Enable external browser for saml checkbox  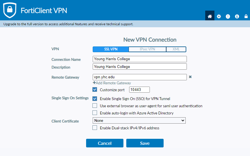(95, 106)
